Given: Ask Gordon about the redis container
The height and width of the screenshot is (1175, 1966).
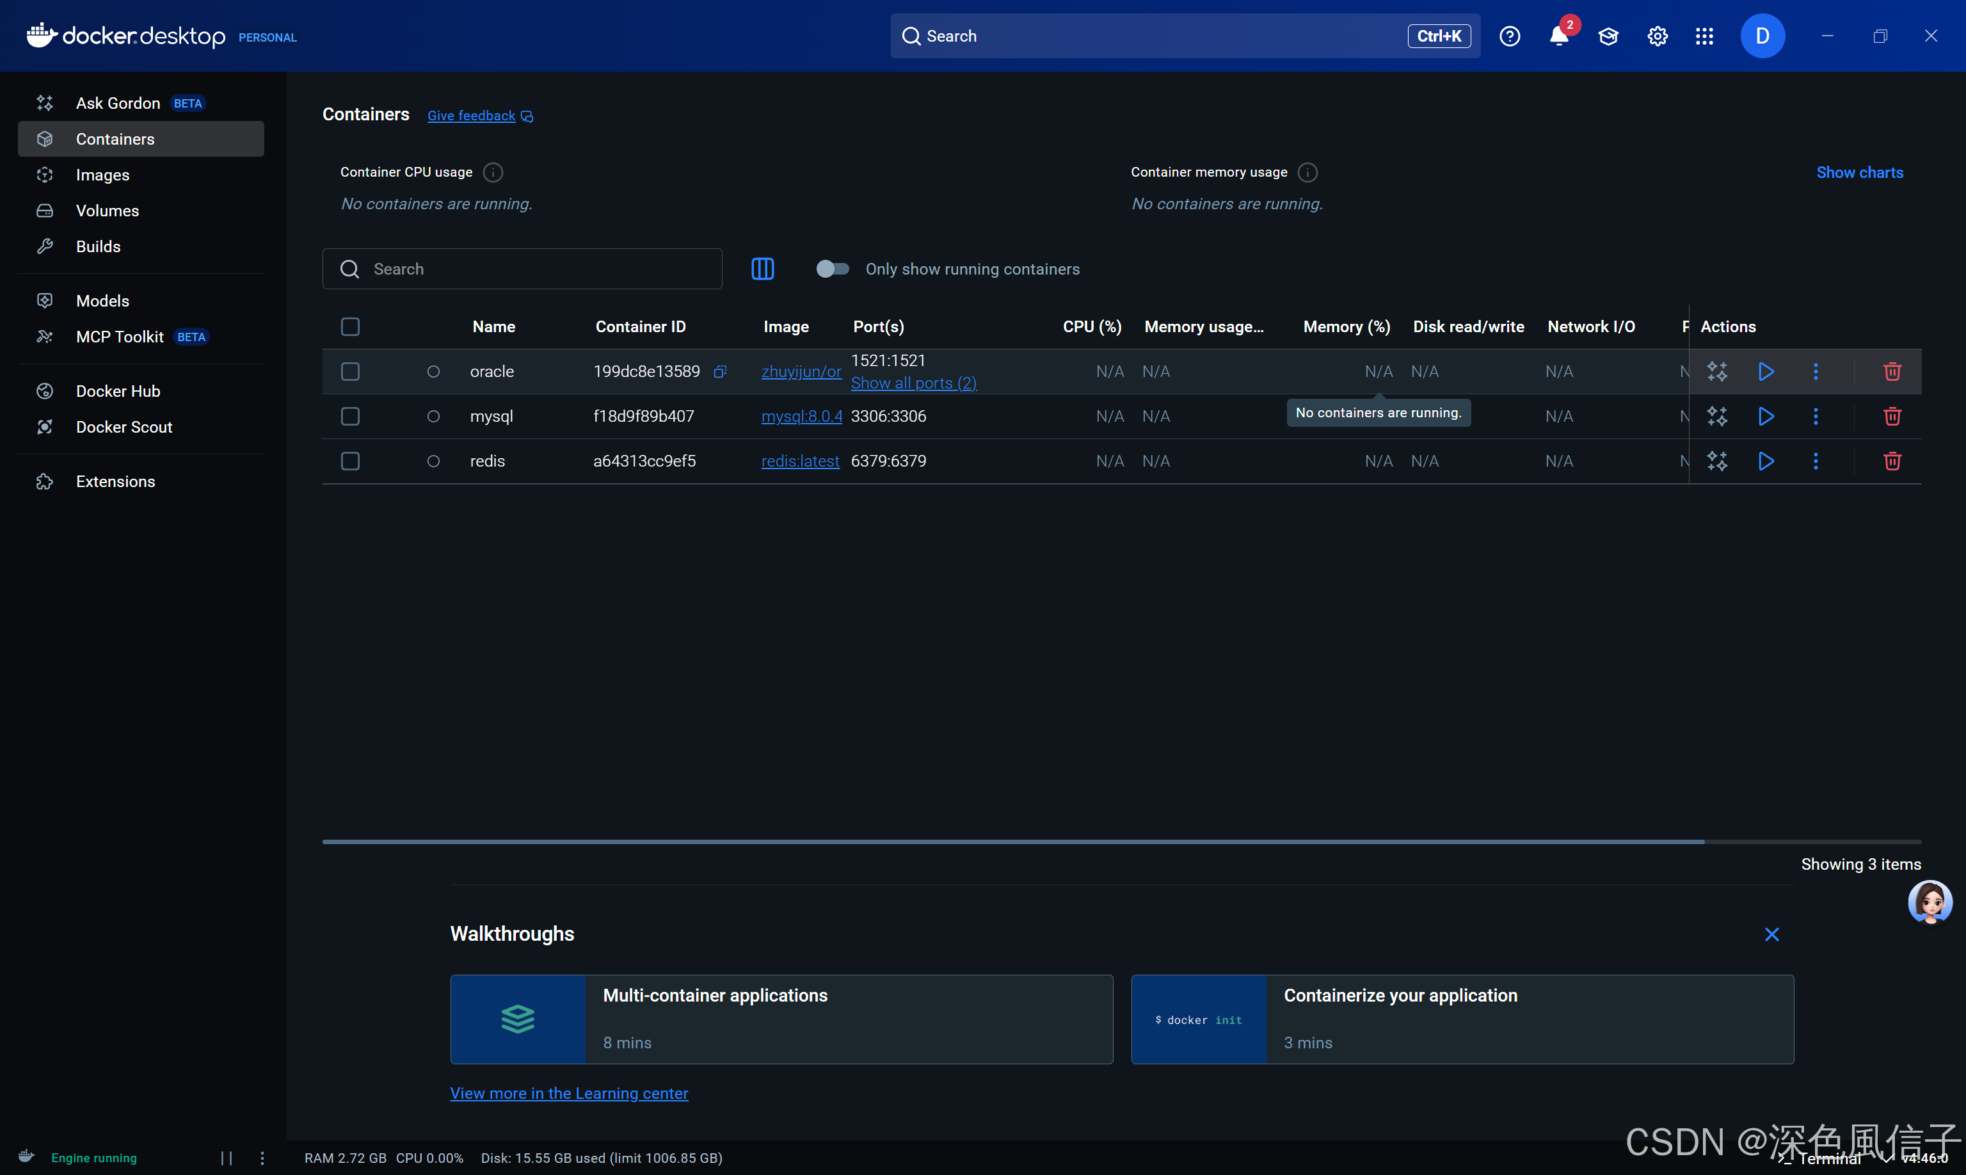Looking at the screenshot, I should tap(1716, 461).
